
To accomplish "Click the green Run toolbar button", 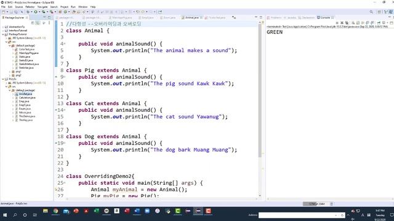I will (x=36, y=12).
